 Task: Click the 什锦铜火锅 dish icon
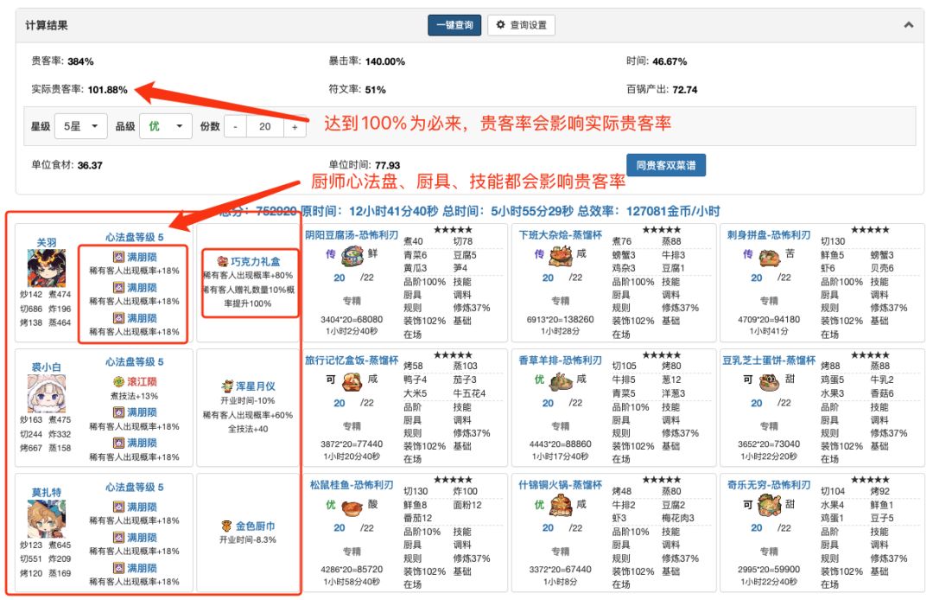pyautogui.click(x=561, y=506)
